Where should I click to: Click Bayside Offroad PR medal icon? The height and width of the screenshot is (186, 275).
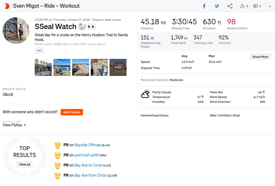click(x=58, y=145)
